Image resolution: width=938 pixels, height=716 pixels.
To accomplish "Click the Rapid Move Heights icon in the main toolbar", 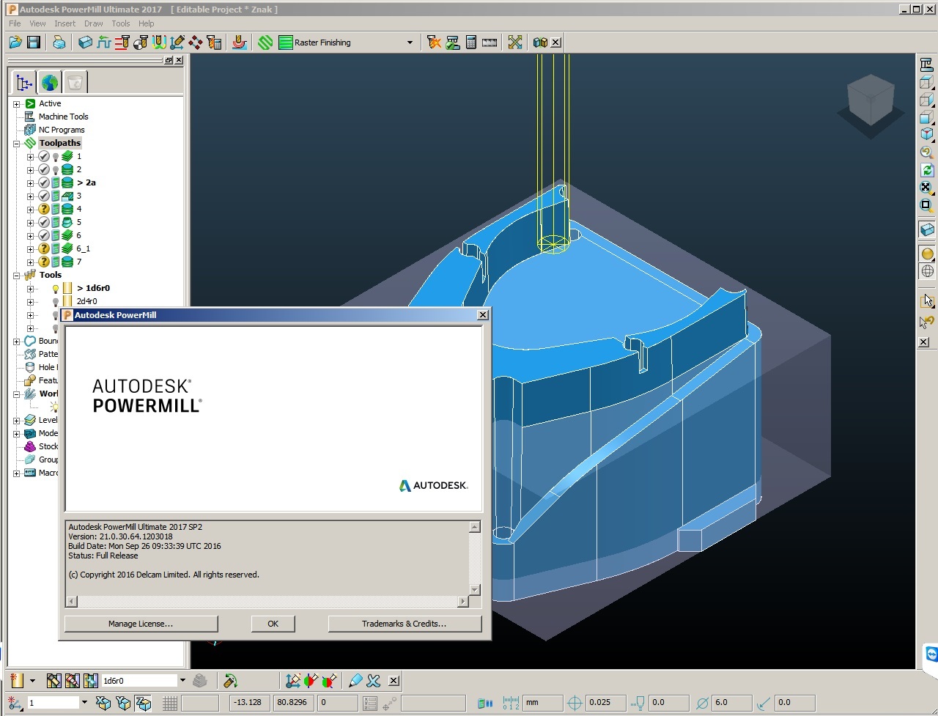I will tap(122, 43).
